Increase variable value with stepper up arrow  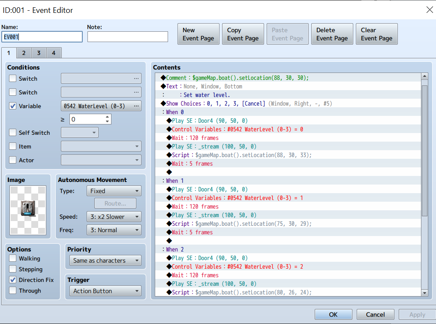pyautogui.click(x=107, y=117)
